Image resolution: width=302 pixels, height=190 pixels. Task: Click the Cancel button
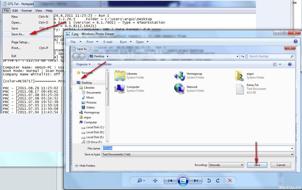click(281, 165)
